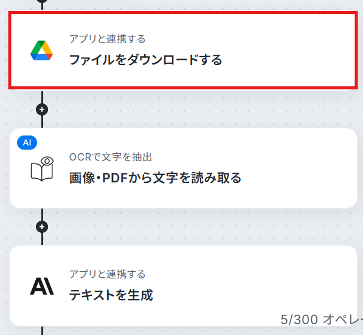Image resolution: width=363 pixels, height=335 pixels.
Task: Open the 画像・PDFから文字を読み取る card
Action: click(x=183, y=168)
